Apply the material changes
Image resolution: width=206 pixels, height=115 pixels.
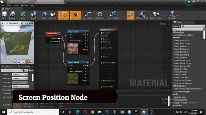click(x=23, y=15)
